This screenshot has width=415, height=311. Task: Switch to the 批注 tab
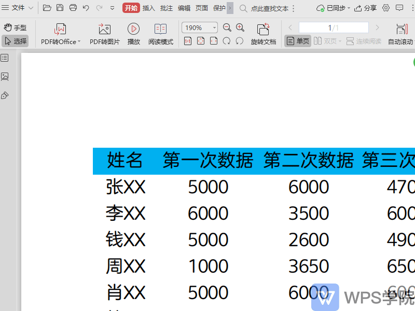pyautogui.click(x=167, y=8)
